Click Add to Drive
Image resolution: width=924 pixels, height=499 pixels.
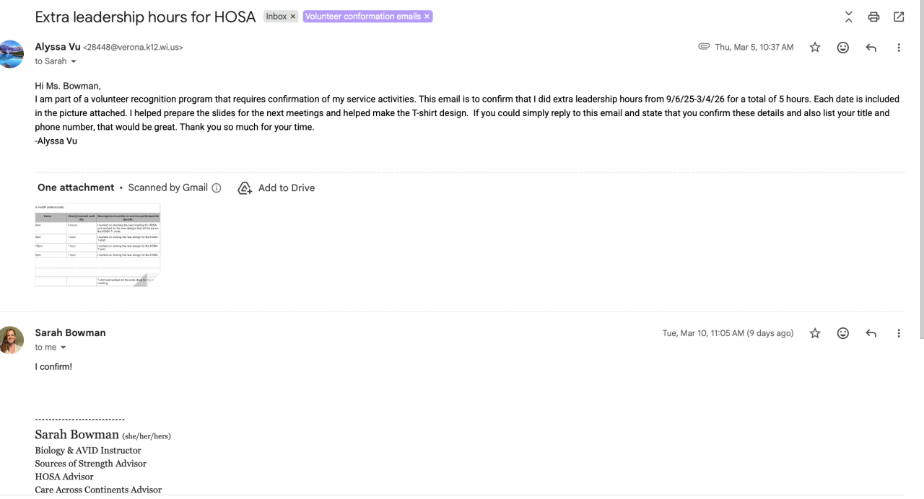pyautogui.click(x=277, y=187)
